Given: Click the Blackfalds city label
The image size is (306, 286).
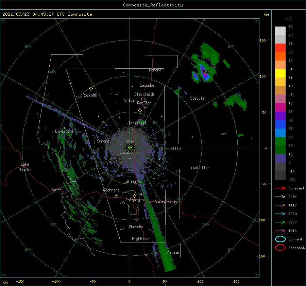Looking at the screenshot, I should (x=144, y=94).
